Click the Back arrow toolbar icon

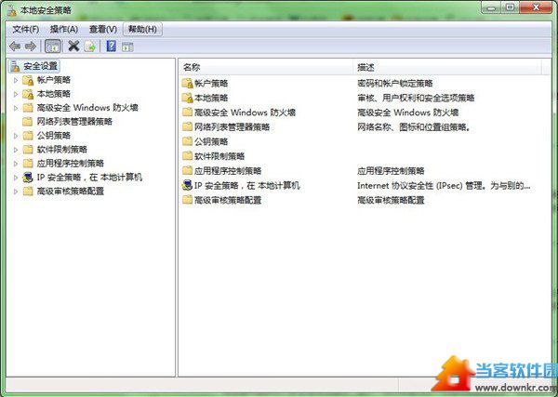point(15,46)
